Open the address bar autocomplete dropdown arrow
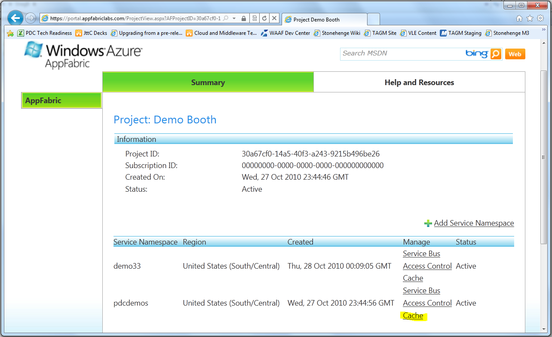 coord(234,18)
